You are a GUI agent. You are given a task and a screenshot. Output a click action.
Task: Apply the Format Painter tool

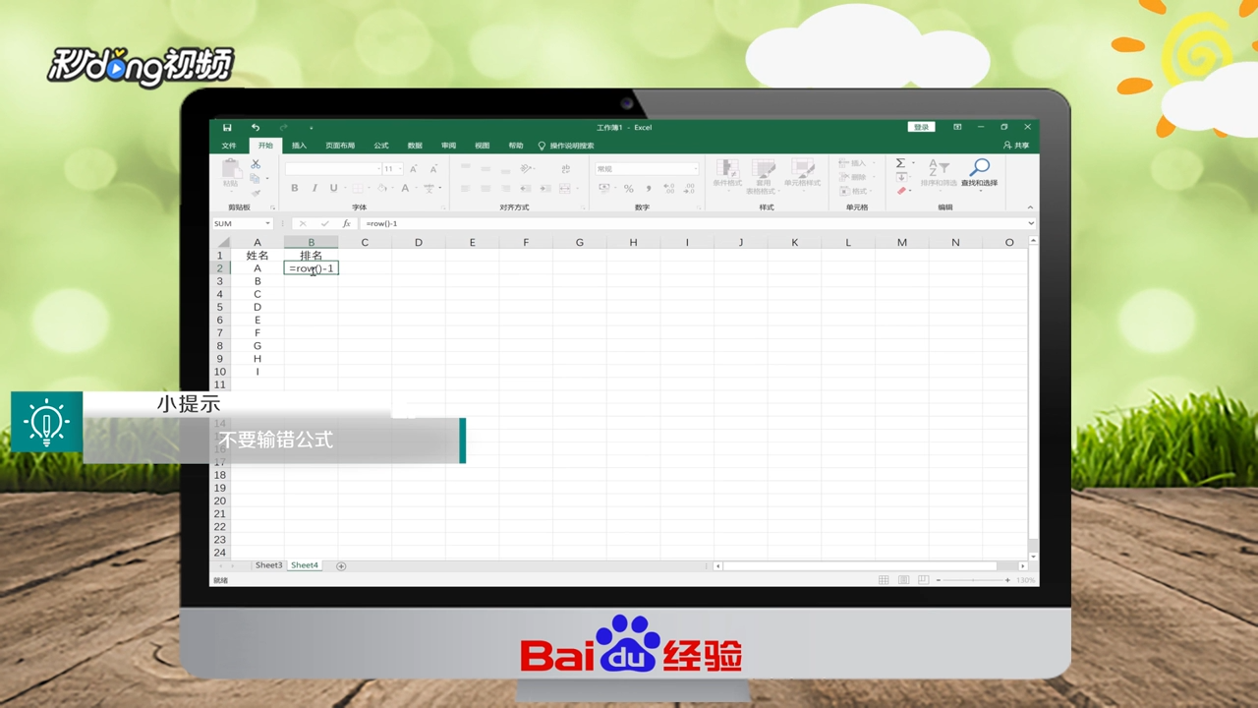coord(257,192)
